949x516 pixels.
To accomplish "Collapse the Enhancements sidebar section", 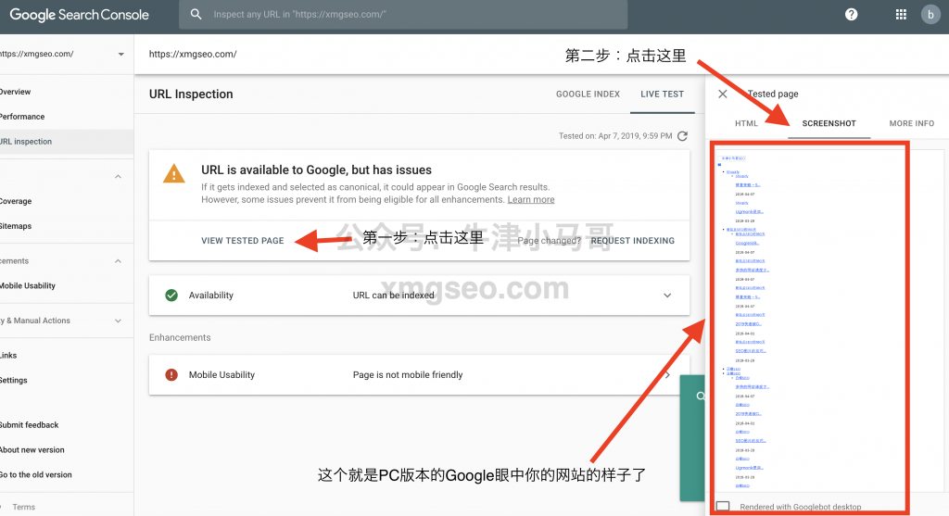I will click(118, 260).
